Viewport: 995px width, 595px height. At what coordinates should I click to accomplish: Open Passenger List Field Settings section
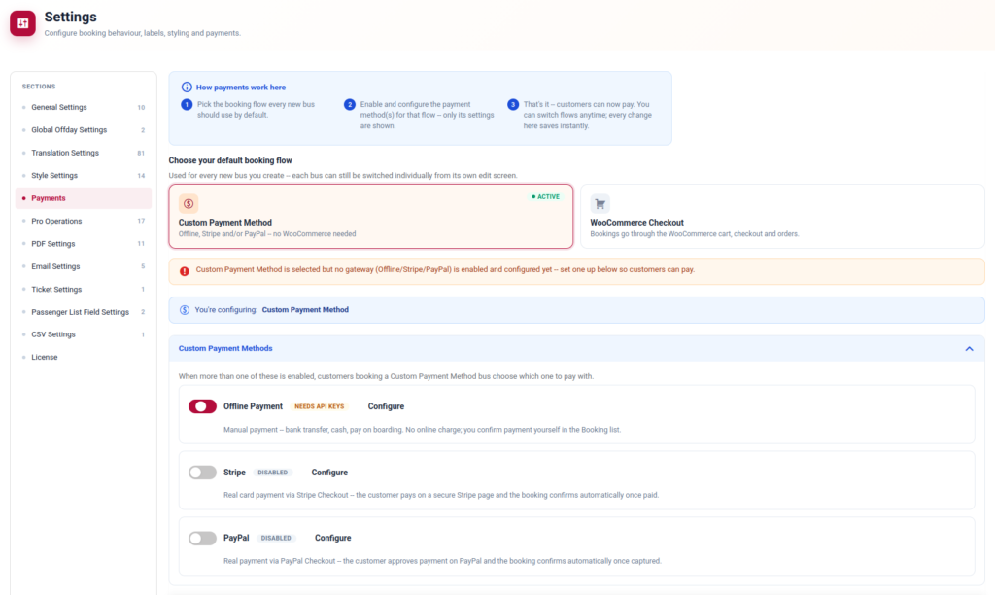point(84,312)
